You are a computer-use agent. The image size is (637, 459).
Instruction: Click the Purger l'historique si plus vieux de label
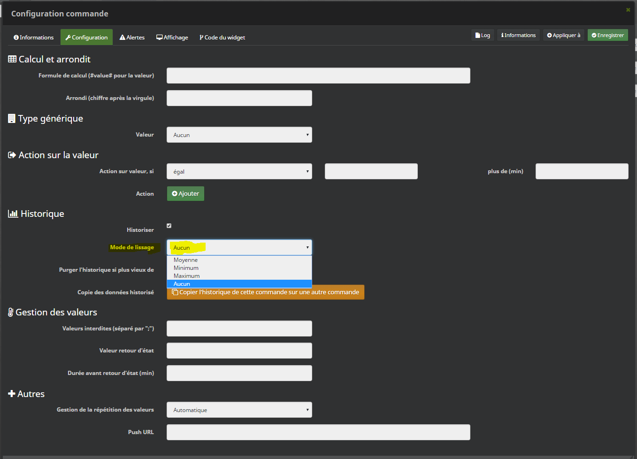click(x=107, y=270)
